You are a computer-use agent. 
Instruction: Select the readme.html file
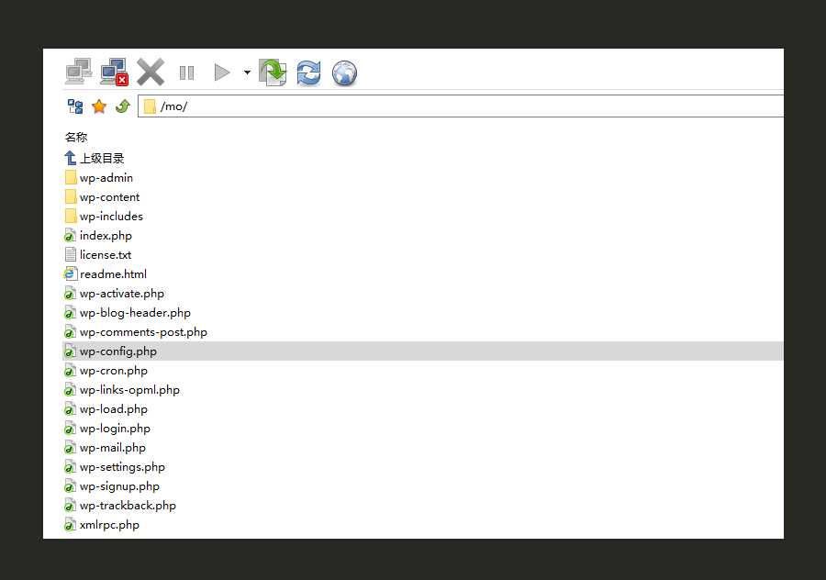pyautogui.click(x=113, y=274)
